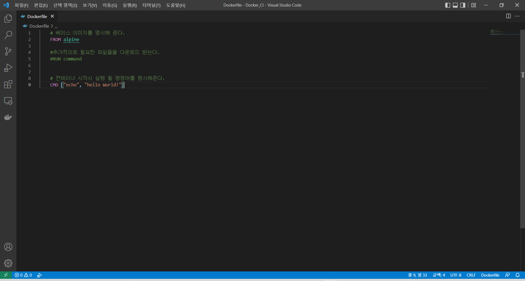Change line endings via CRLF
Viewport: 525px width, 281px height.
[x=471, y=275]
